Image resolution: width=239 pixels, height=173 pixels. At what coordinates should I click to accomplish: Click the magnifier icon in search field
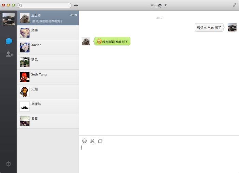(x=21, y=5)
